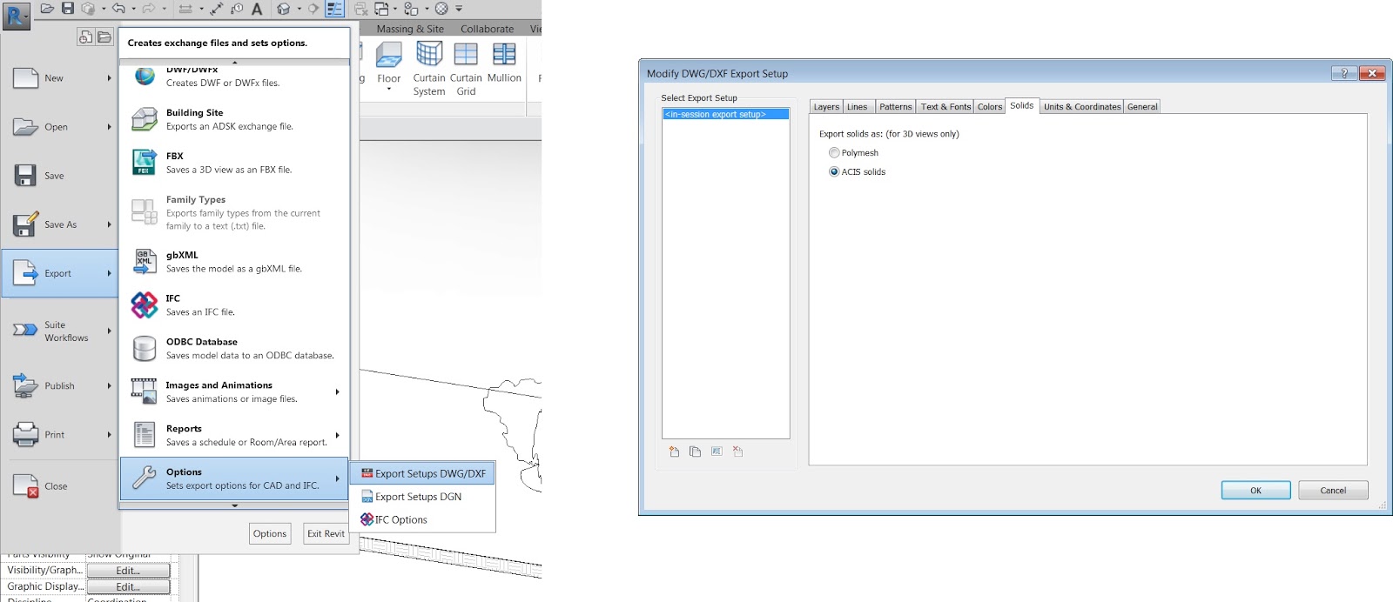Expand the New submenu arrow
Image resolution: width=1393 pixels, height=602 pixels.
point(110,78)
